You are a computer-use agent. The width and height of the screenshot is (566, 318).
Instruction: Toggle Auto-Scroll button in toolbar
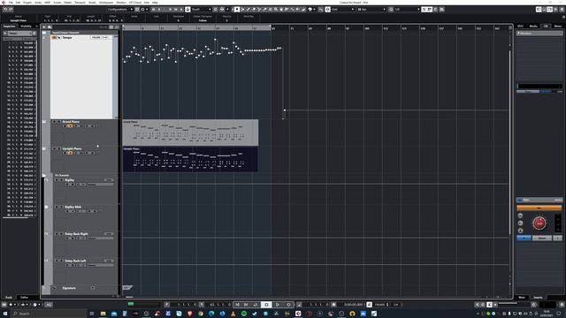[222, 10]
